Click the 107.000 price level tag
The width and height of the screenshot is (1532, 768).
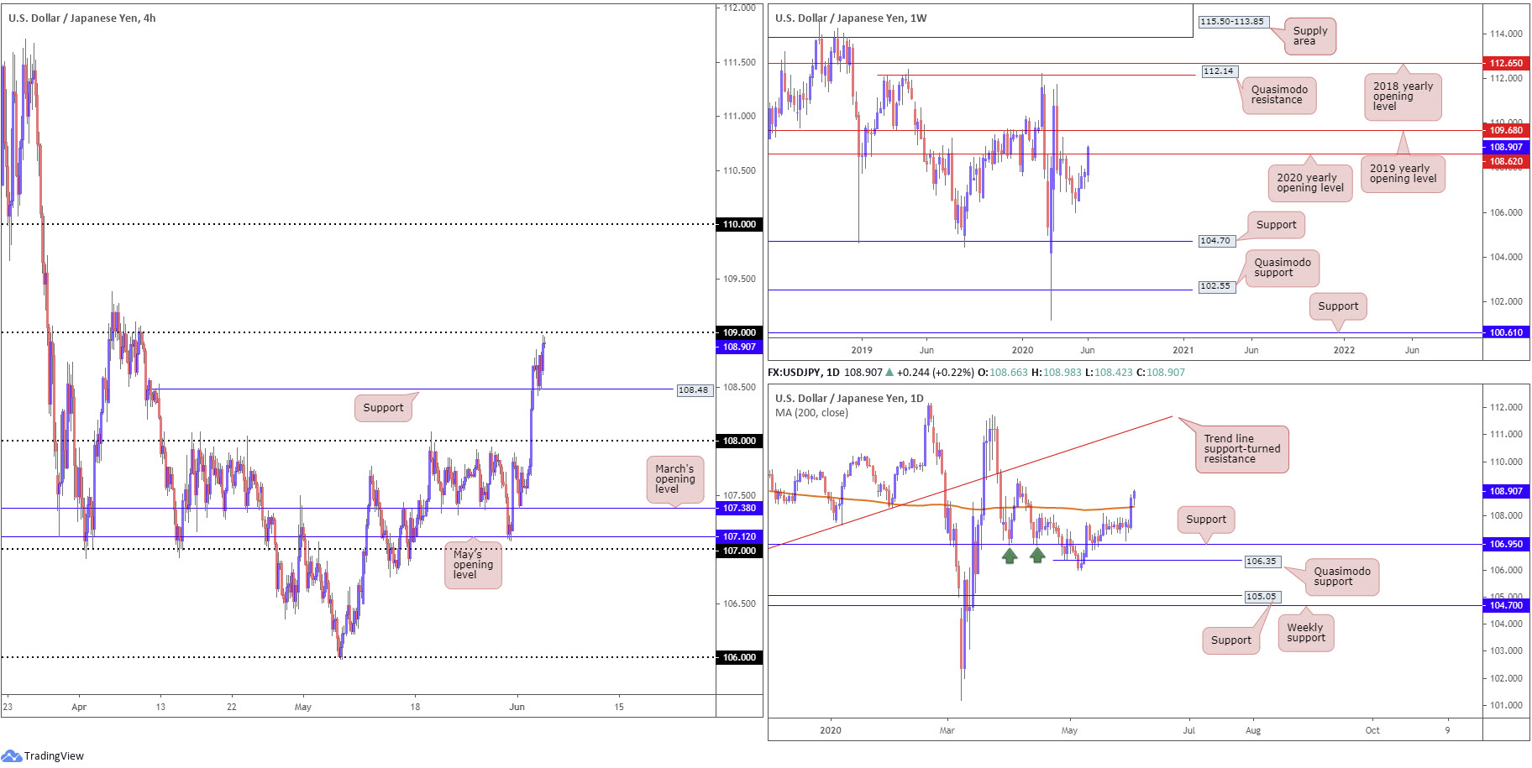(739, 551)
